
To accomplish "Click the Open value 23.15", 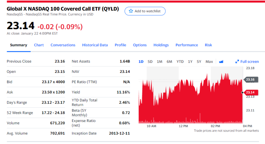I will pyautogui.click(x=60, y=71).
